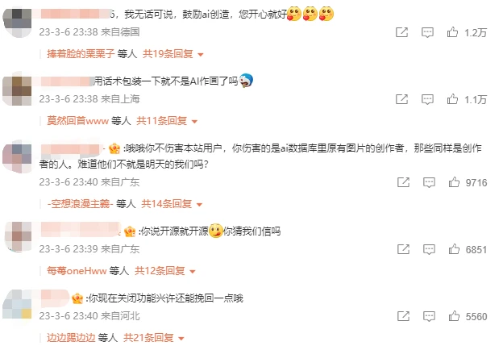The height and width of the screenshot is (346, 503).
Task: Open 莫然回首www user profile
Action: coord(78,121)
